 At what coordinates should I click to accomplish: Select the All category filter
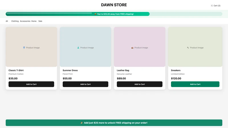pos(7,21)
